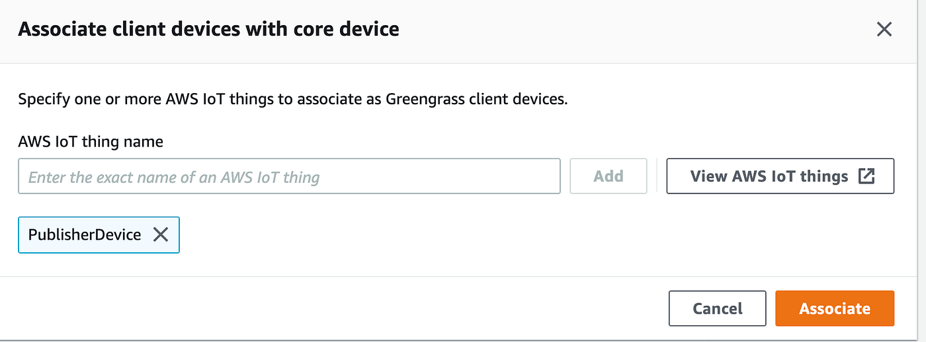Image resolution: width=926 pixels, height=342 pixels.
Task: Click 'View AWS IoT things' label text
Action: 769,176
